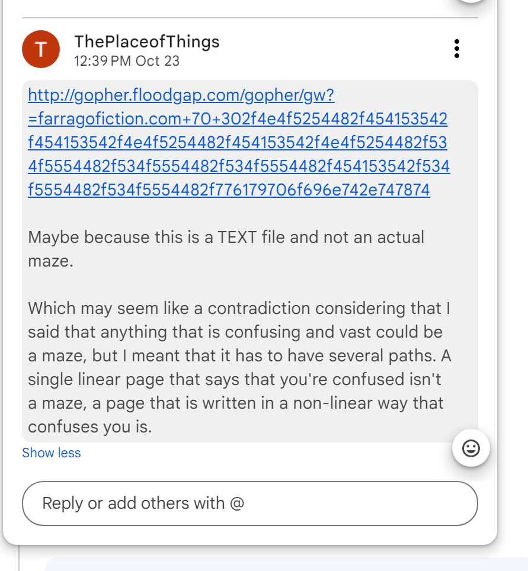
Task: Click the phrase "confuses you is."
Action: click(89, 427)
